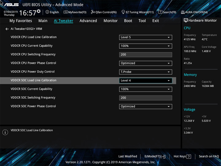Viewport: 221px width, 166px height.
Task: Open Hot Keys help
Action: 182,156
